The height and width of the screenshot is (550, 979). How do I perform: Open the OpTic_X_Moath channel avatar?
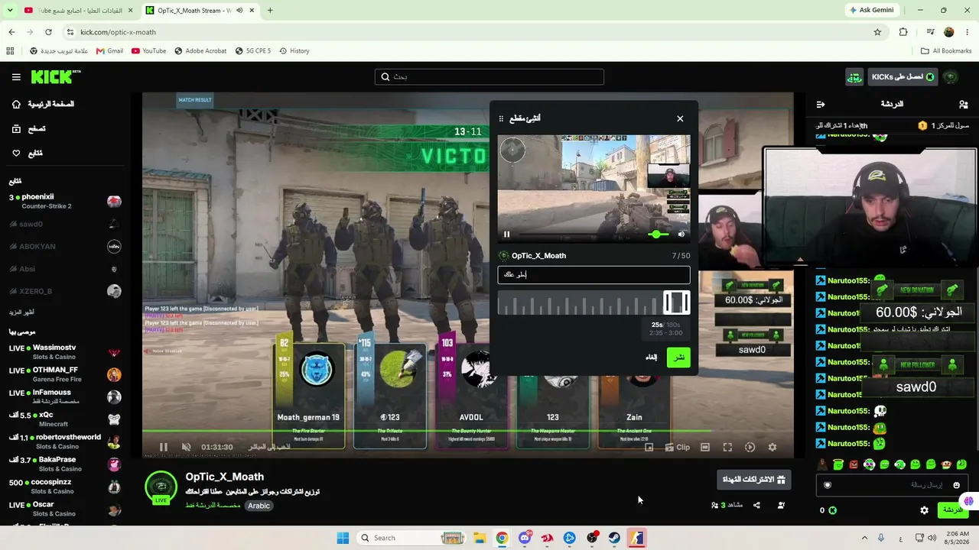click(161, 487)
